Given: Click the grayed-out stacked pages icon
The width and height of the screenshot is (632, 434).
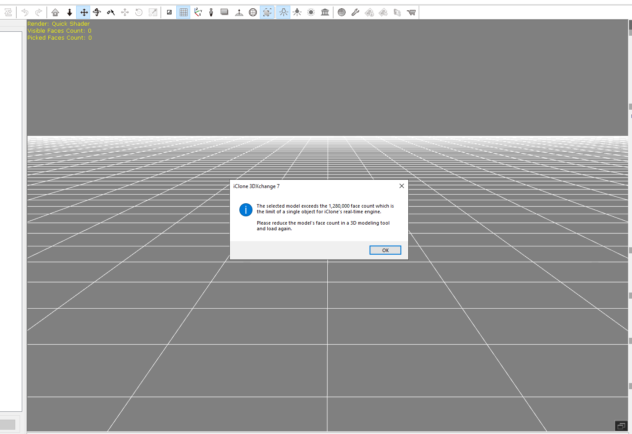Looking at the screenshot, I should [x=397, y=13].
